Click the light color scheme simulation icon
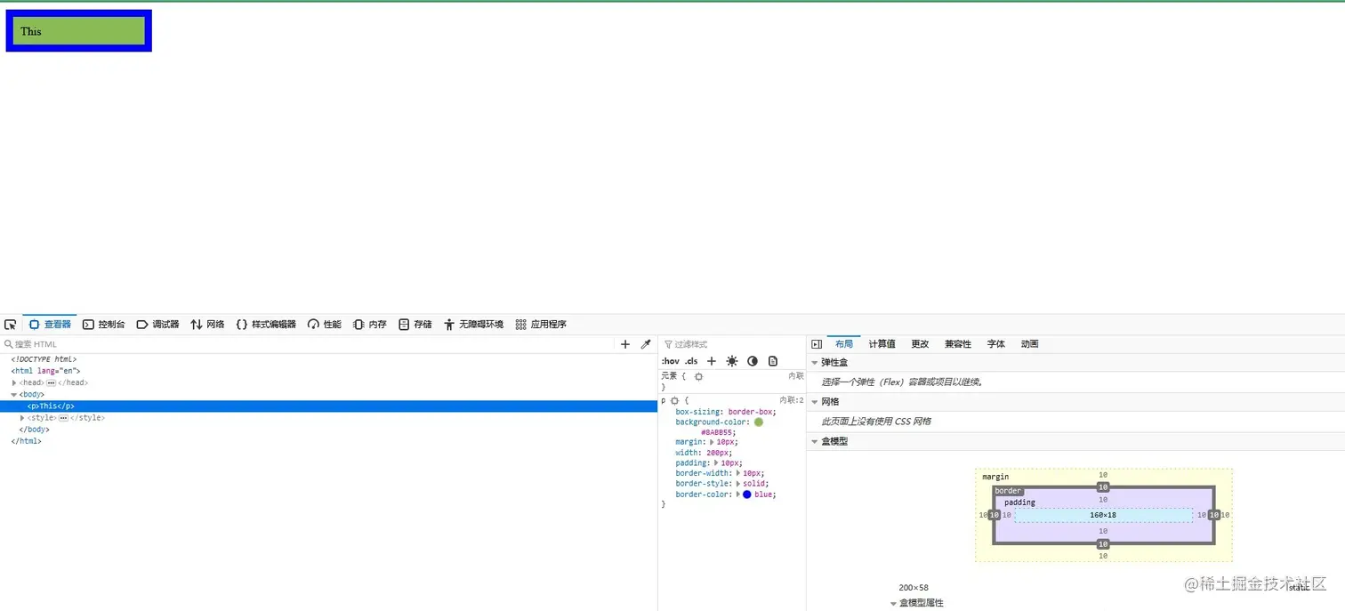 [732, 360]
